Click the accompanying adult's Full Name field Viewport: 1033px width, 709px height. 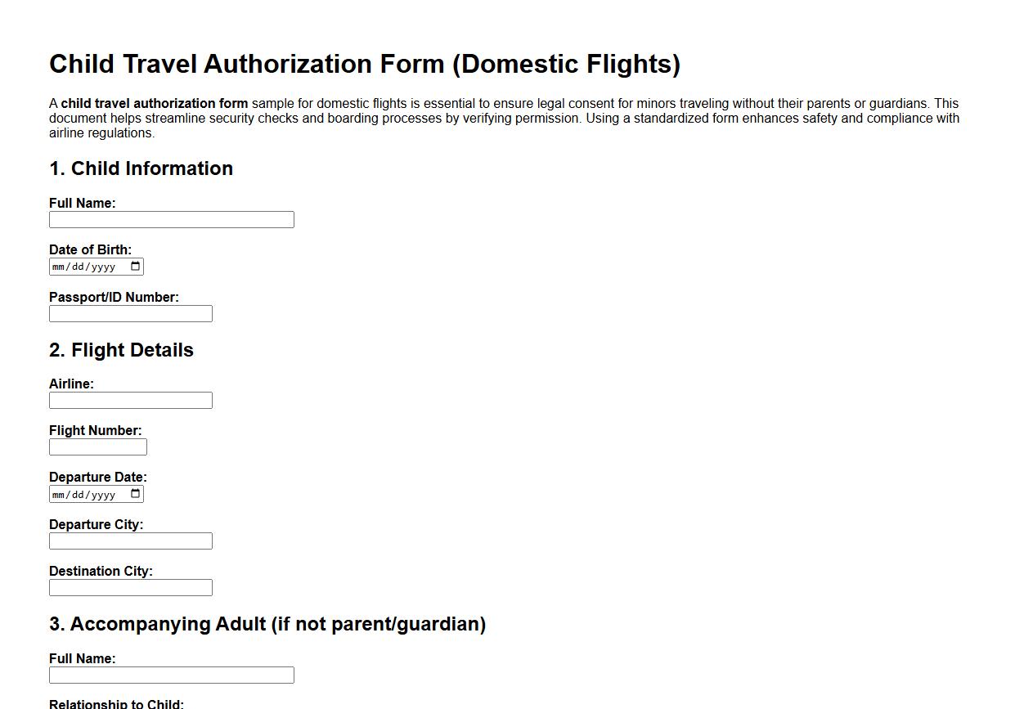[x=172, y=675]
